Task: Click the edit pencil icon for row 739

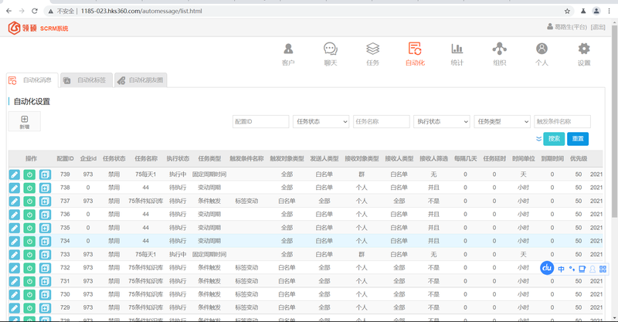Action: coord(14,175)
